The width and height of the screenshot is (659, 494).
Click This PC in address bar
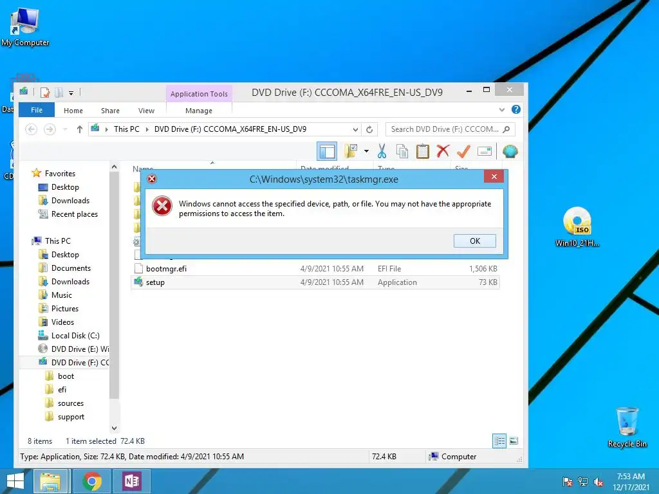127,129
